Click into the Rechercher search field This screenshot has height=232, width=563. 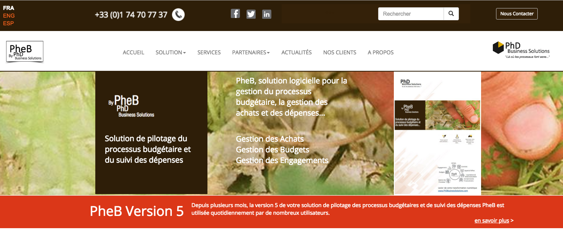[411, 14]
